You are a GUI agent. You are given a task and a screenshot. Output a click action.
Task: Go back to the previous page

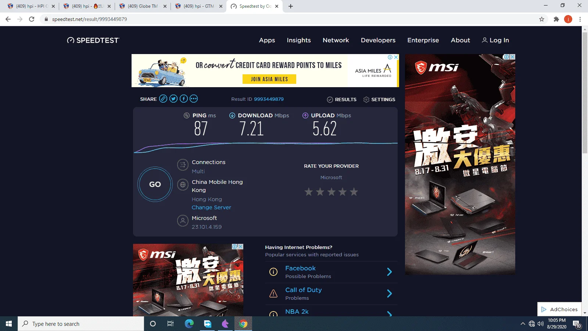pyautogui.click(x=8, y=19)
